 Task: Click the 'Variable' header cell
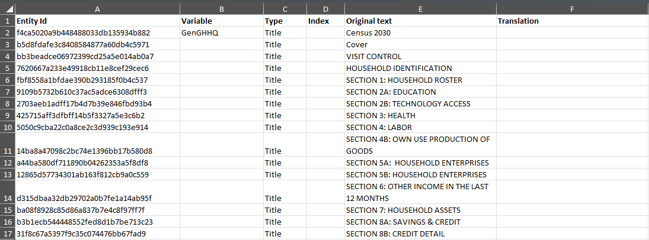tap(221, 21)
